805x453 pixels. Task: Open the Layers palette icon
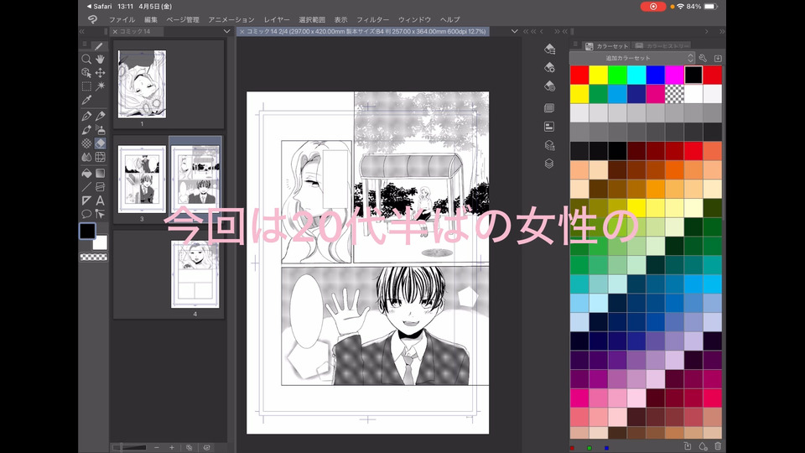549,164
